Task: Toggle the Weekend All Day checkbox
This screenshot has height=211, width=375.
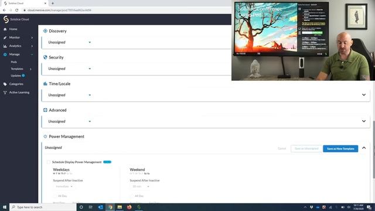Action: pyautogui.click(x=132, y=196)
